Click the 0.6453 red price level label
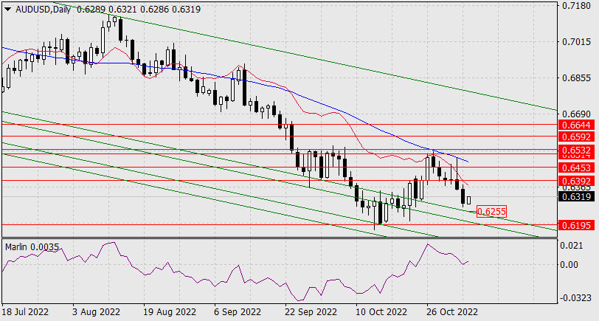599x321 pixels. (575, 167)
